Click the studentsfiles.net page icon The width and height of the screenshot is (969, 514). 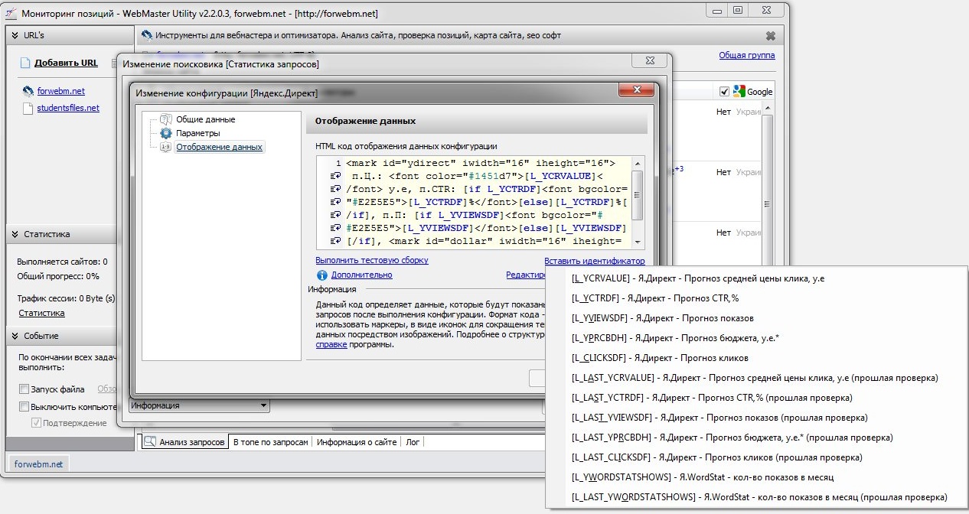click(28, 109)
